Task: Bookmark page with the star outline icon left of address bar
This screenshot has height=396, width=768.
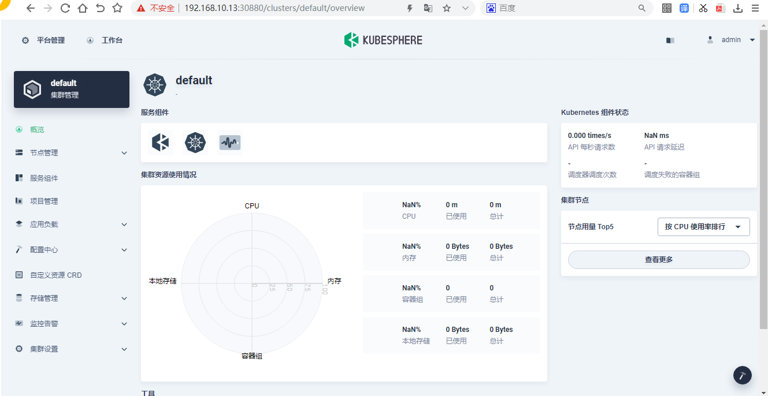Action: 117,8
